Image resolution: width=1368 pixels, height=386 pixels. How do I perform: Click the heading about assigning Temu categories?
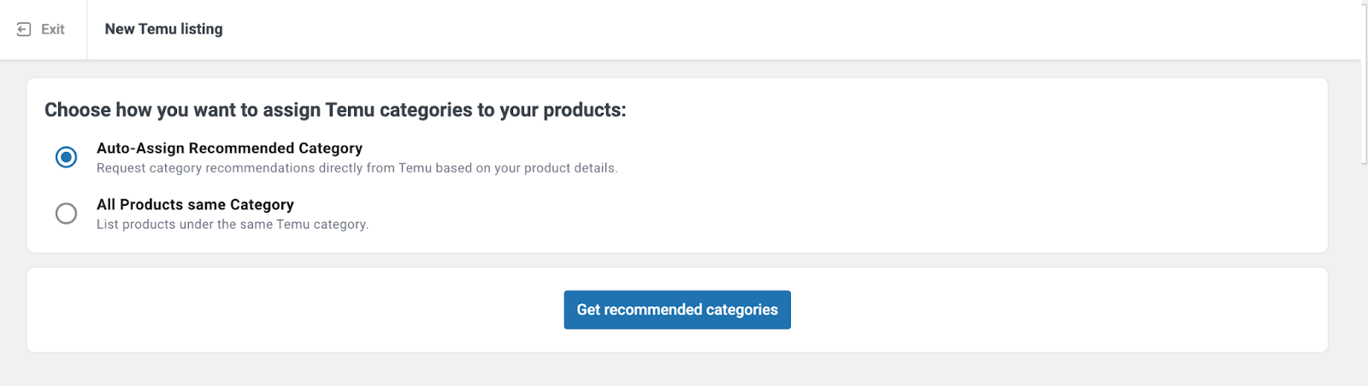point(335,110)
